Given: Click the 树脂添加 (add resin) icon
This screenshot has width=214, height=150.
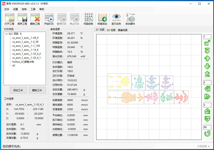Looking at the screenshot, I should [102, 19].
